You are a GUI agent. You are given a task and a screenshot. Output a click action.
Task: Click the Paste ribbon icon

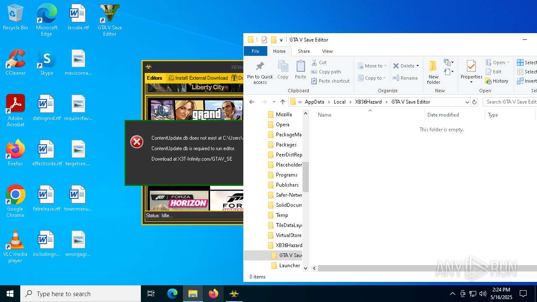(x=300, y=70)
